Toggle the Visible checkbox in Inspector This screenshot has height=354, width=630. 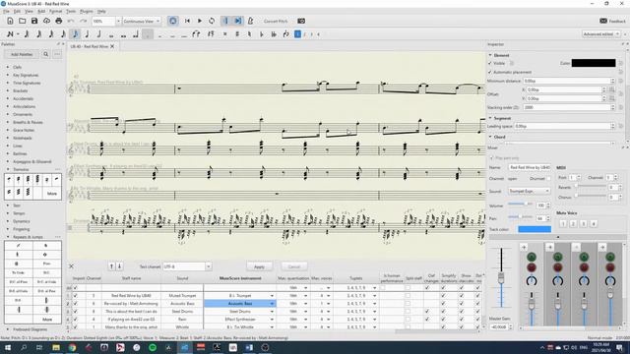[490, 63]
